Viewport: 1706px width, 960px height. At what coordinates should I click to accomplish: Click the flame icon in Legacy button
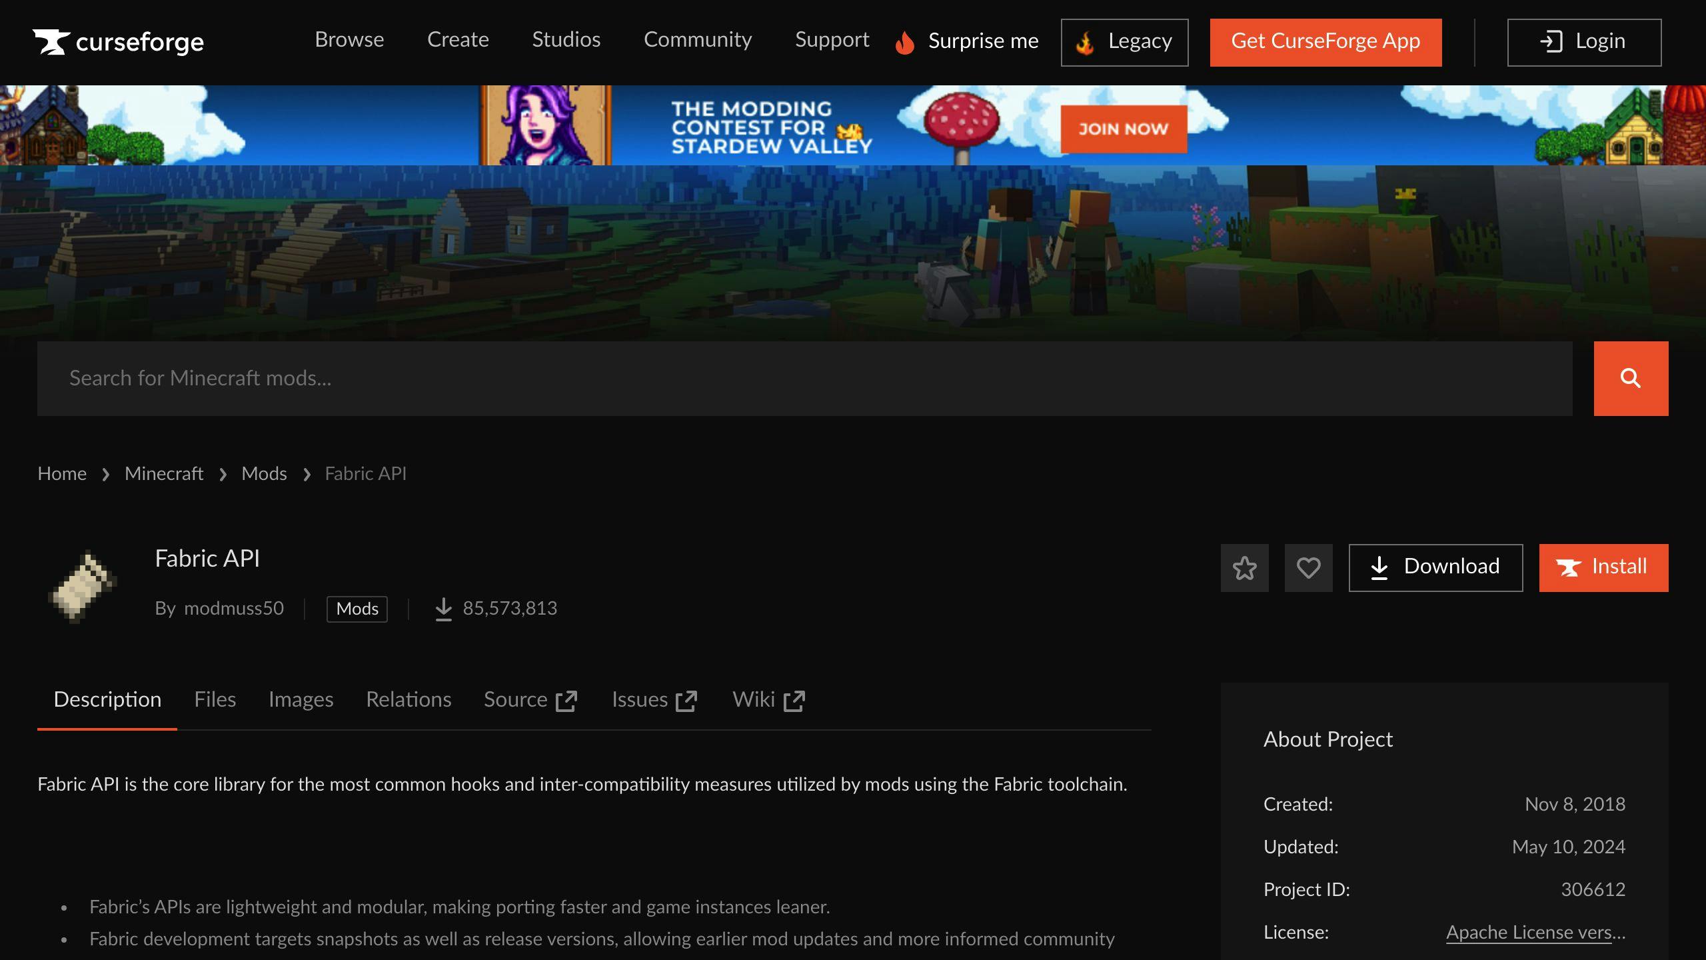click(x=1085, y=43)
